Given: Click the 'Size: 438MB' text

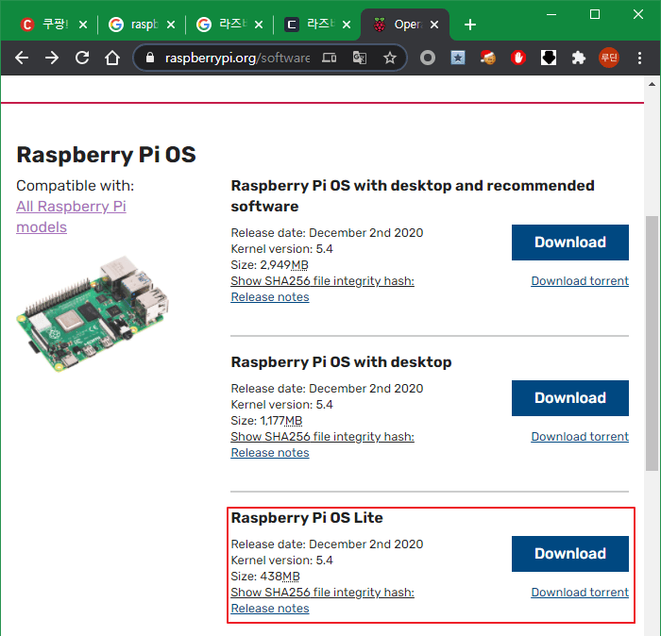Looking at the screenshot, I should click(265, 577).
